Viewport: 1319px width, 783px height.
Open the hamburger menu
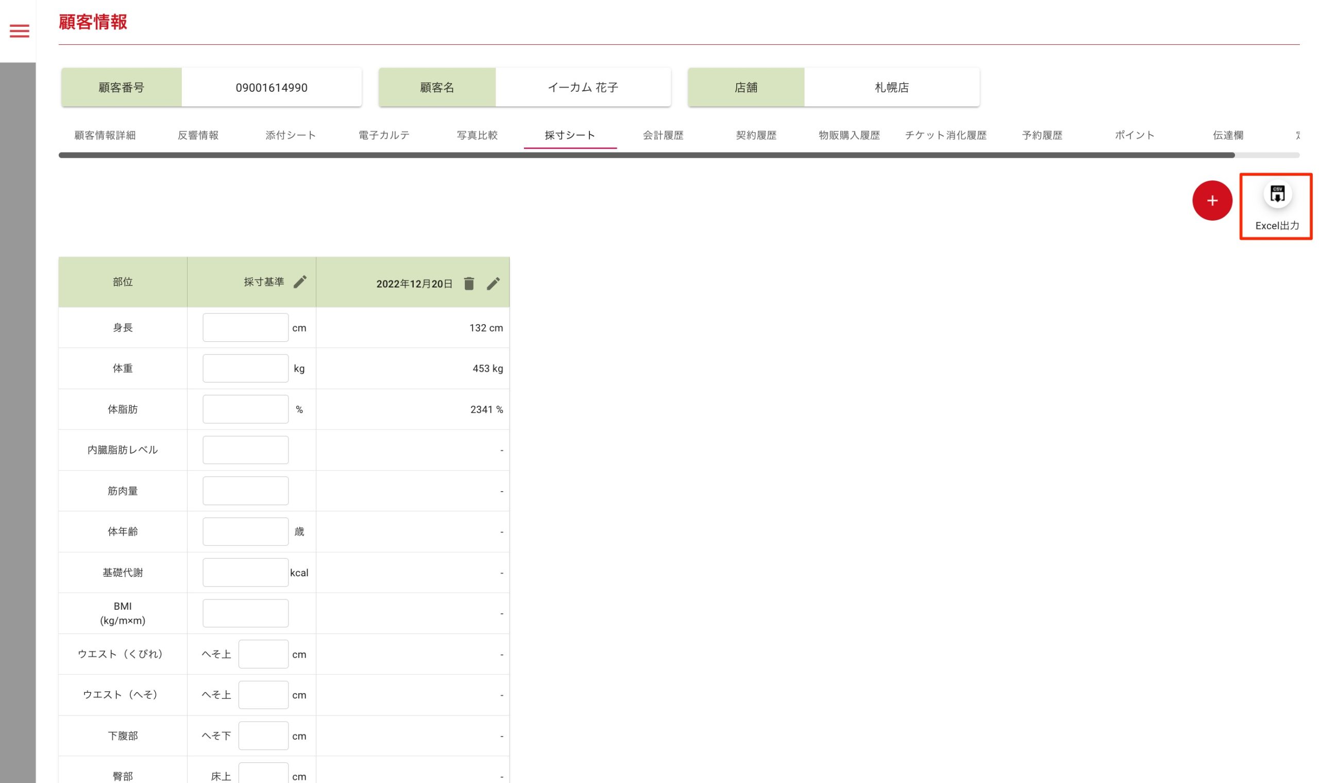19,30
